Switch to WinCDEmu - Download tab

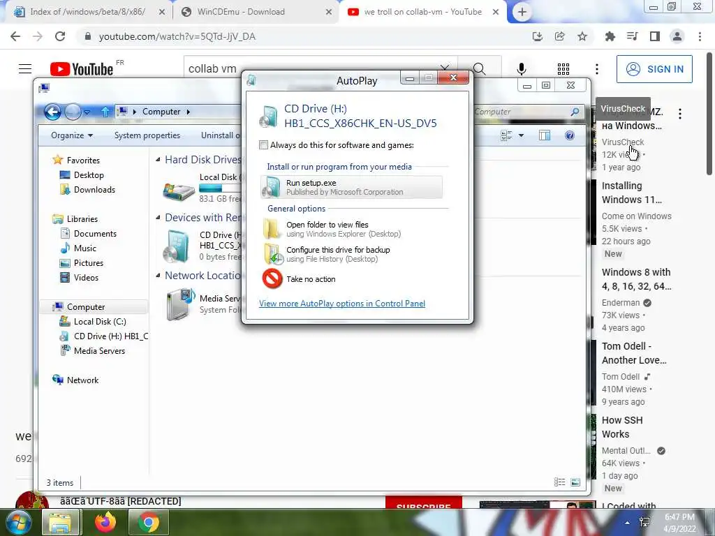pos(241,12)
